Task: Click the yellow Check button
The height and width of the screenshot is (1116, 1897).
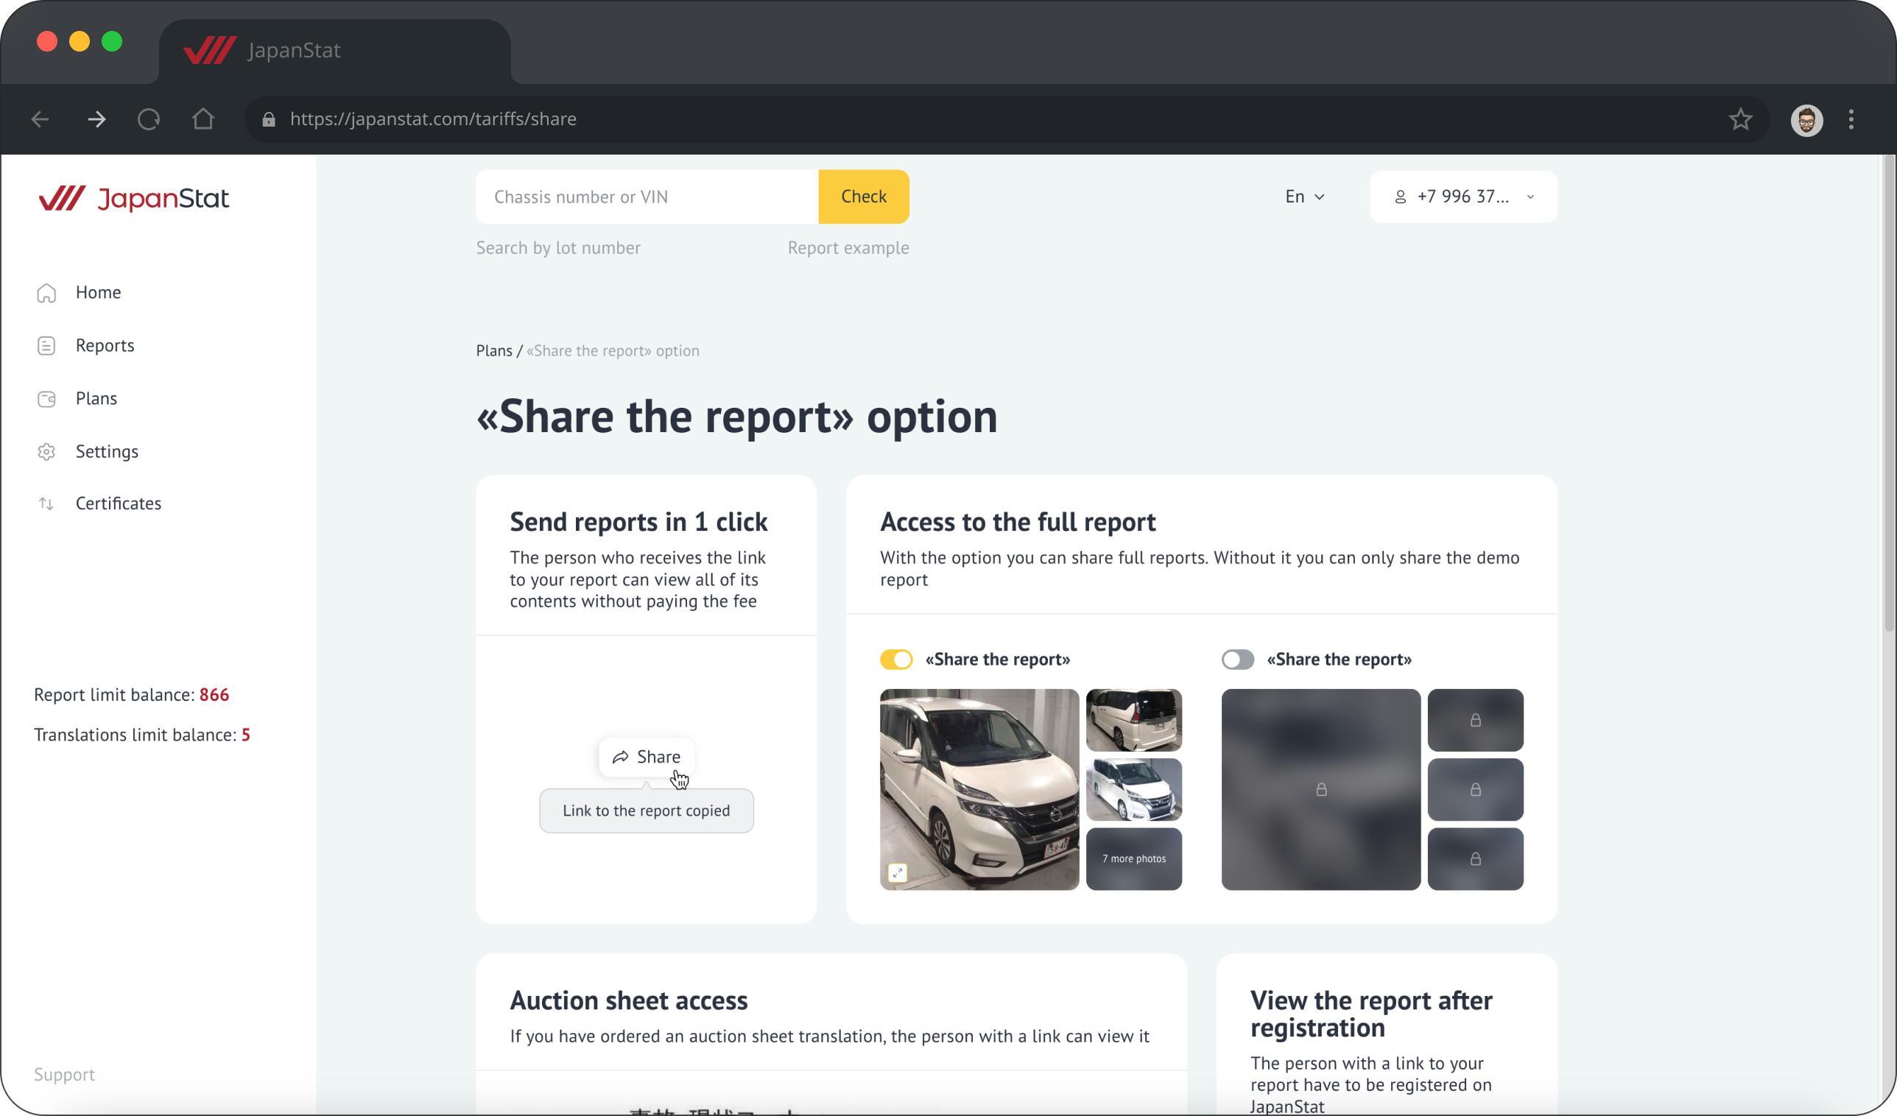Action: 863,197
